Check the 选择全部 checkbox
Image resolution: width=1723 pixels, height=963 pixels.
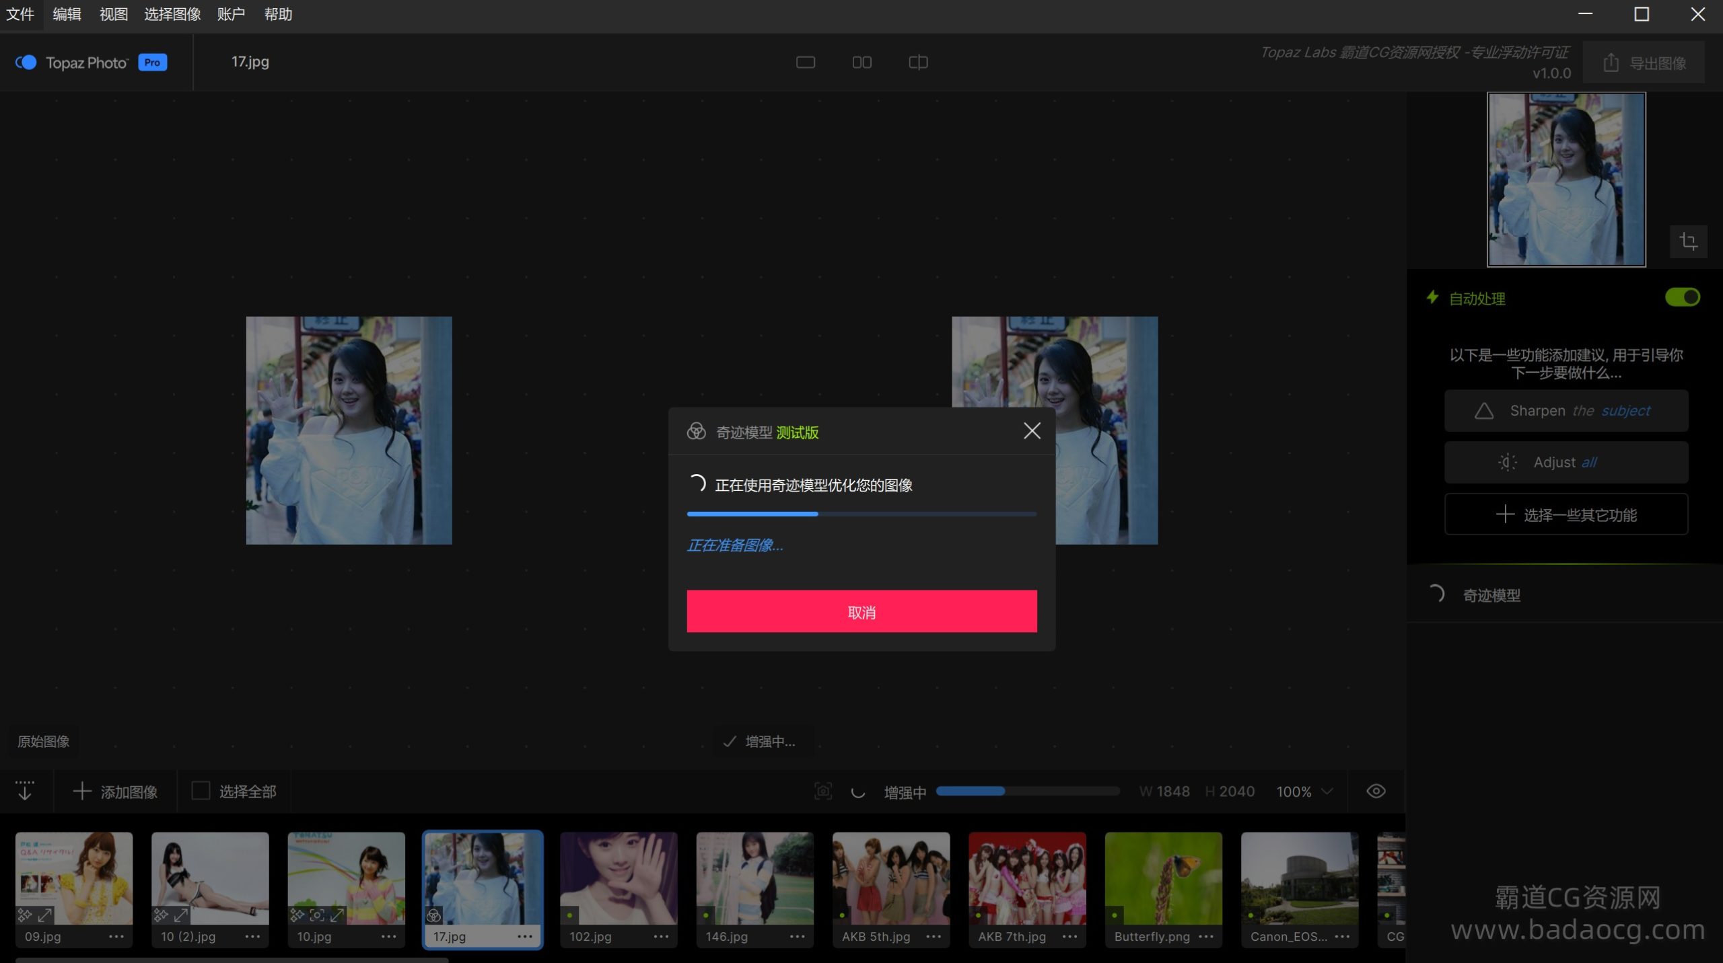click(x=201, y=791)
